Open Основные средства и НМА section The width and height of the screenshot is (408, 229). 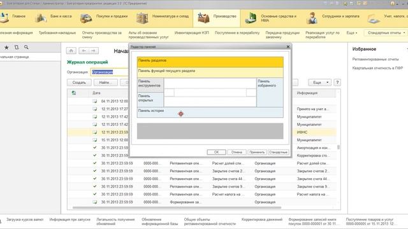[x=271, y=18]
